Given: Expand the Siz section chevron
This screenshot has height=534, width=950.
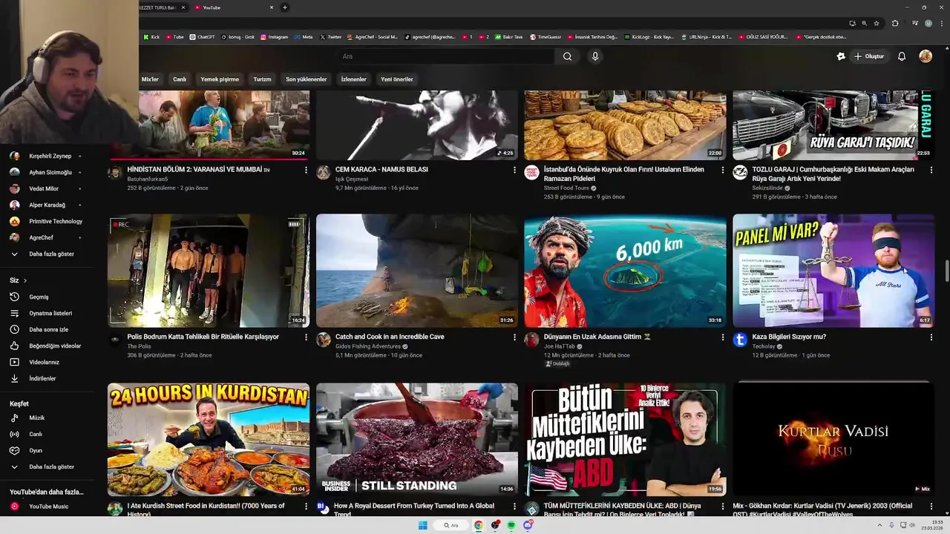Looking at the screenshot, I should [24, 280].
